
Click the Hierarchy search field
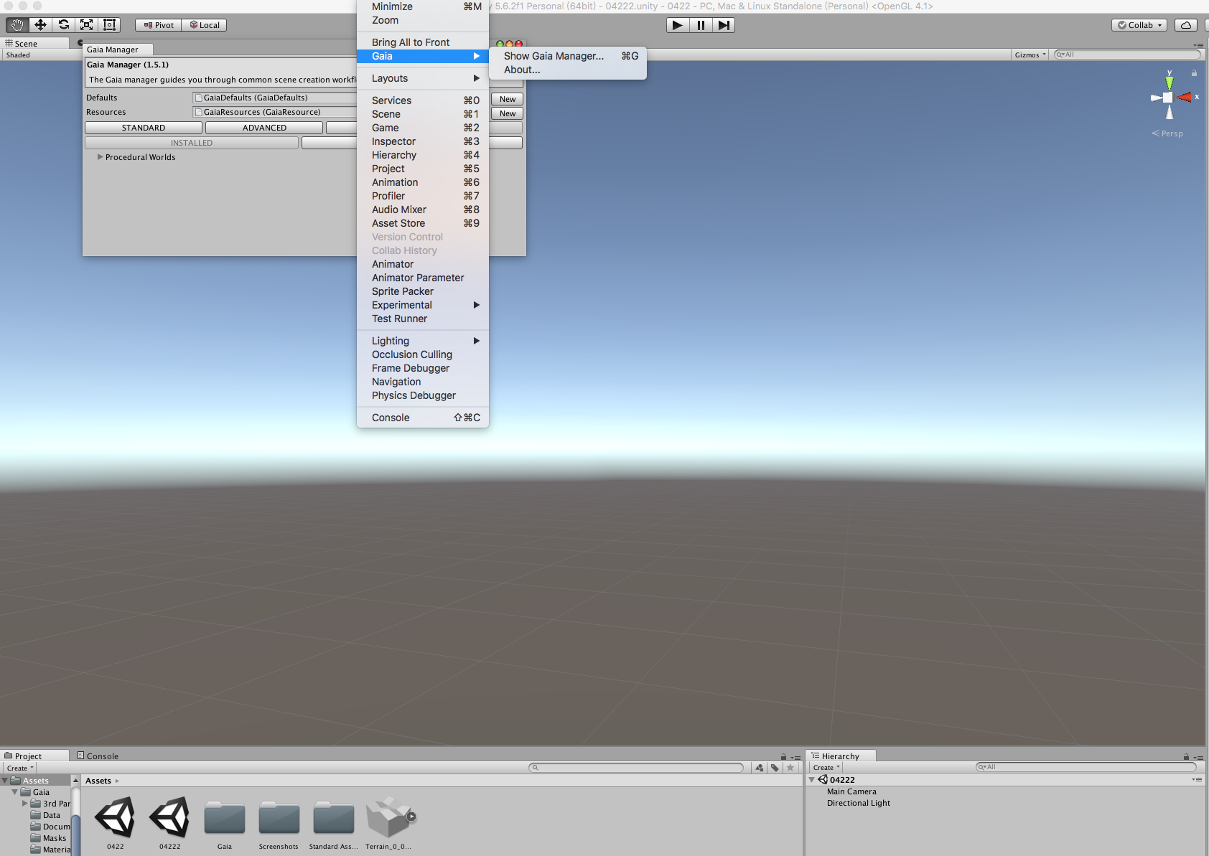click(x=1086, y=767)
